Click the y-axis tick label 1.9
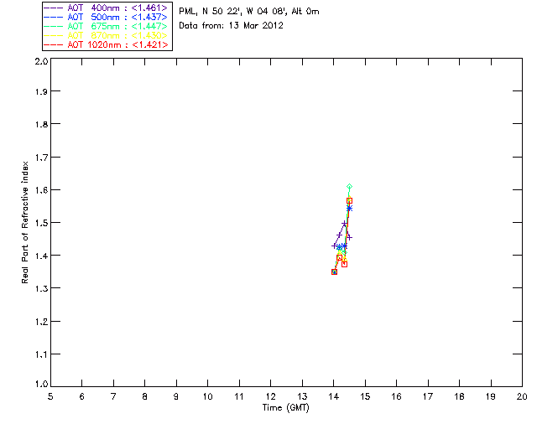537x429 pixels. coord(41,91)
